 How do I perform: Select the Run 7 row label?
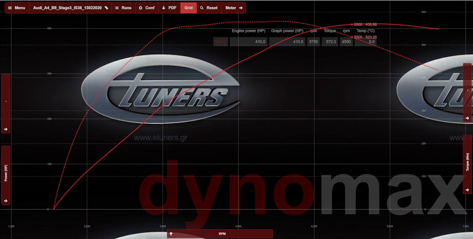point(221,42)
